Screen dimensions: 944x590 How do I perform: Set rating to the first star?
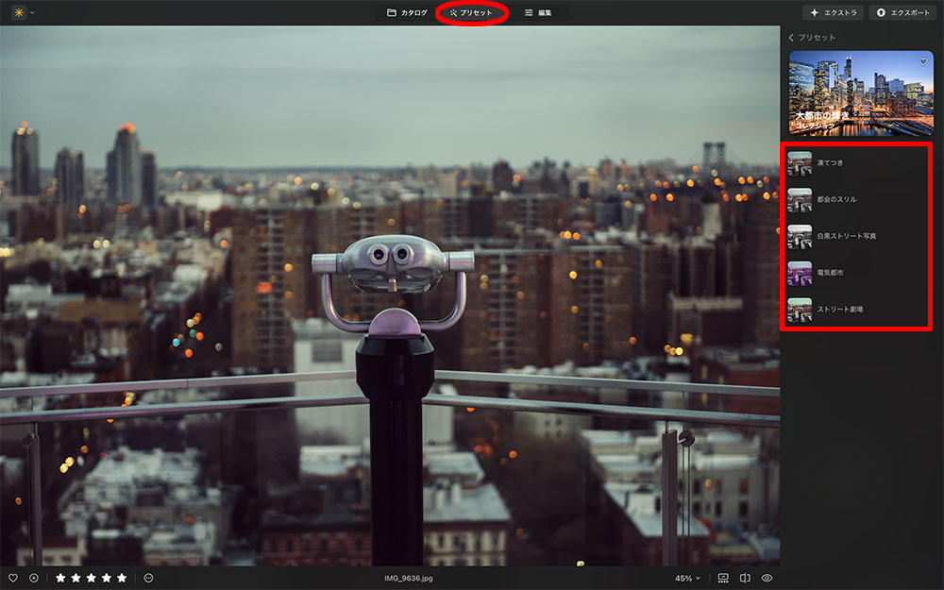point(61,578)
